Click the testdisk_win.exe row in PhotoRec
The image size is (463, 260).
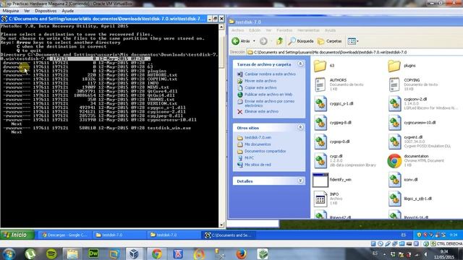coord(97,128)
